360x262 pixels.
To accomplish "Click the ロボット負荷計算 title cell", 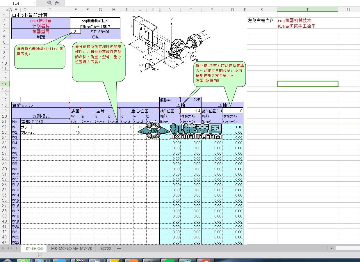I will point(30,15).
